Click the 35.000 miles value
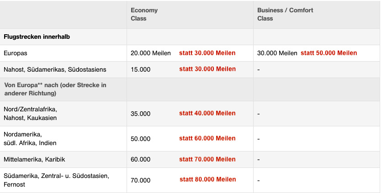The width and height of the screenshot is (382, 193). click(140, 114)
